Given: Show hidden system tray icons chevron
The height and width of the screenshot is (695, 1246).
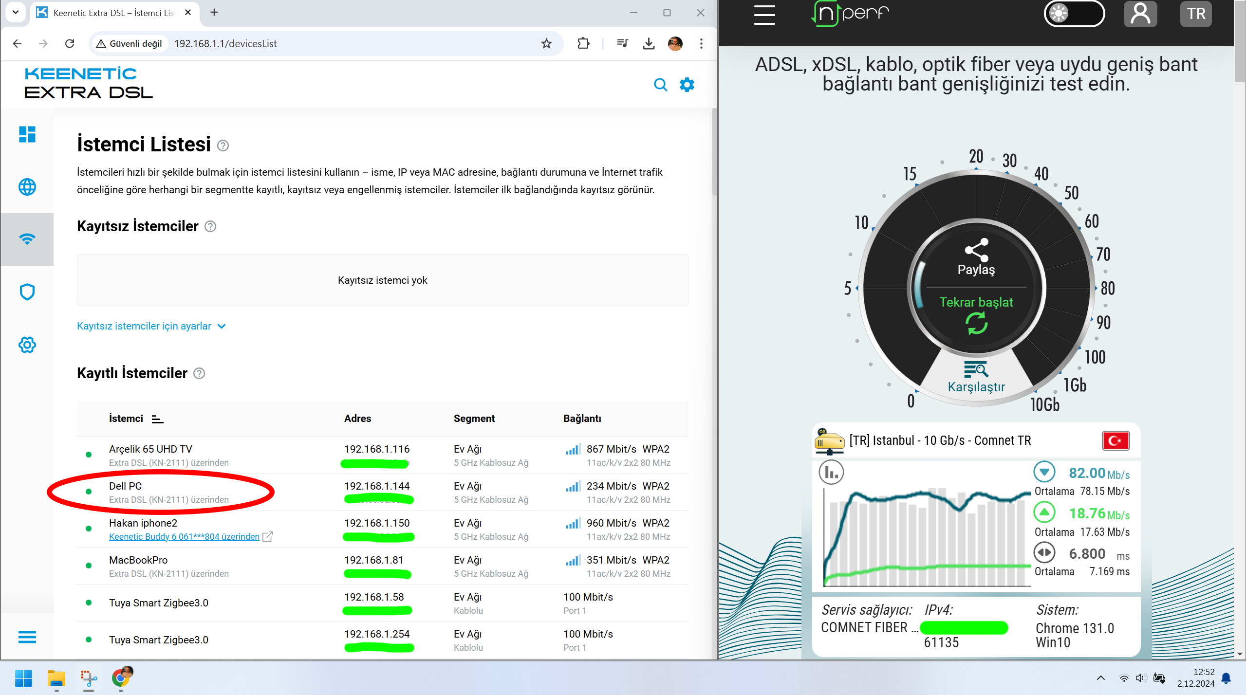Looking at the screenshot, I should pos(1100,677).
